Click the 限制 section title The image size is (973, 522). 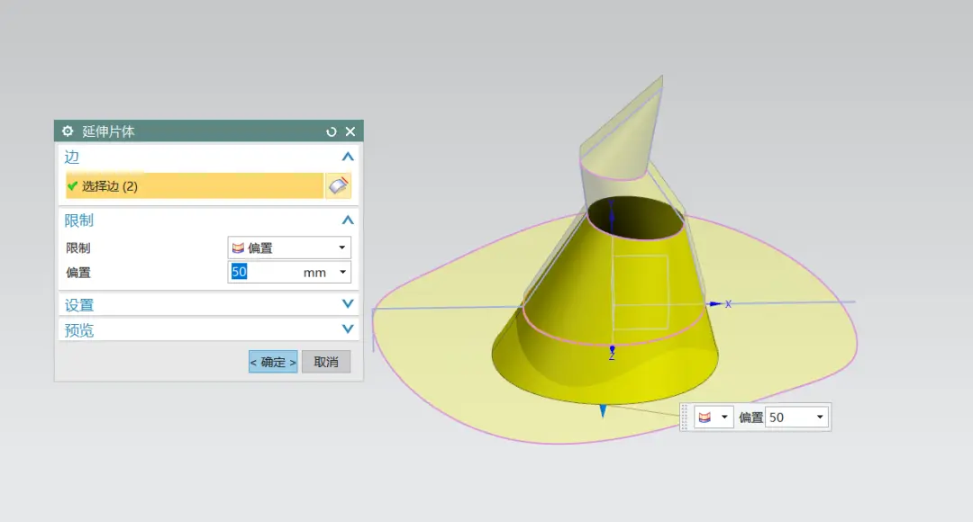(x=78, y=220)
